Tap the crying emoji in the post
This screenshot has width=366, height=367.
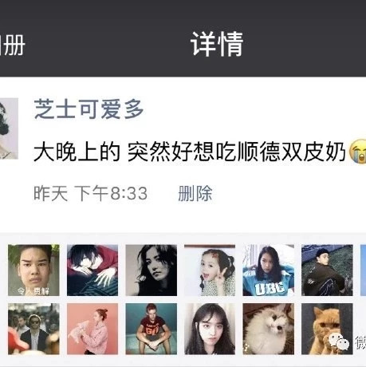(x=357, y=152)
